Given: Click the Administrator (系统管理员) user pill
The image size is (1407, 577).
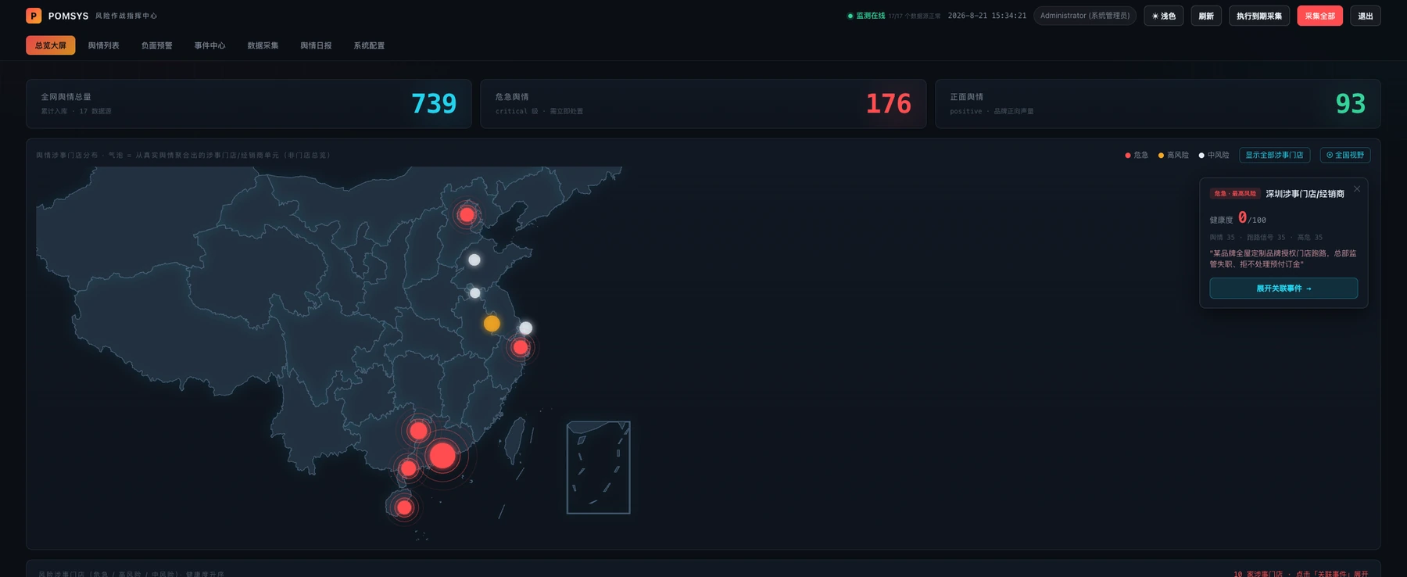Looking at the screenshot, I should 1085,16.
